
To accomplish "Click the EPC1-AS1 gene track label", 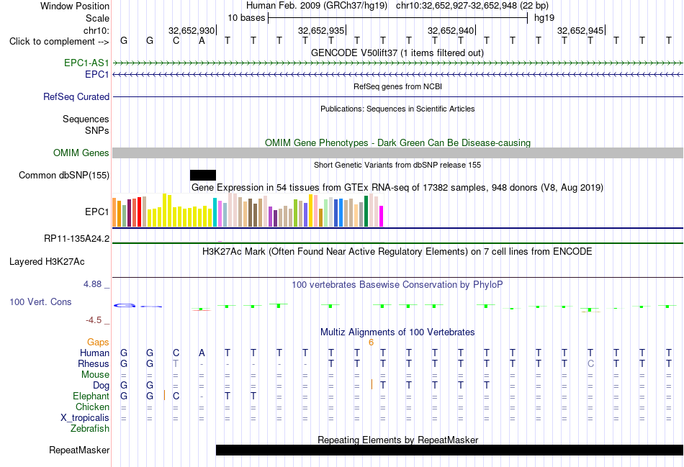I will (x=86, y=63).
